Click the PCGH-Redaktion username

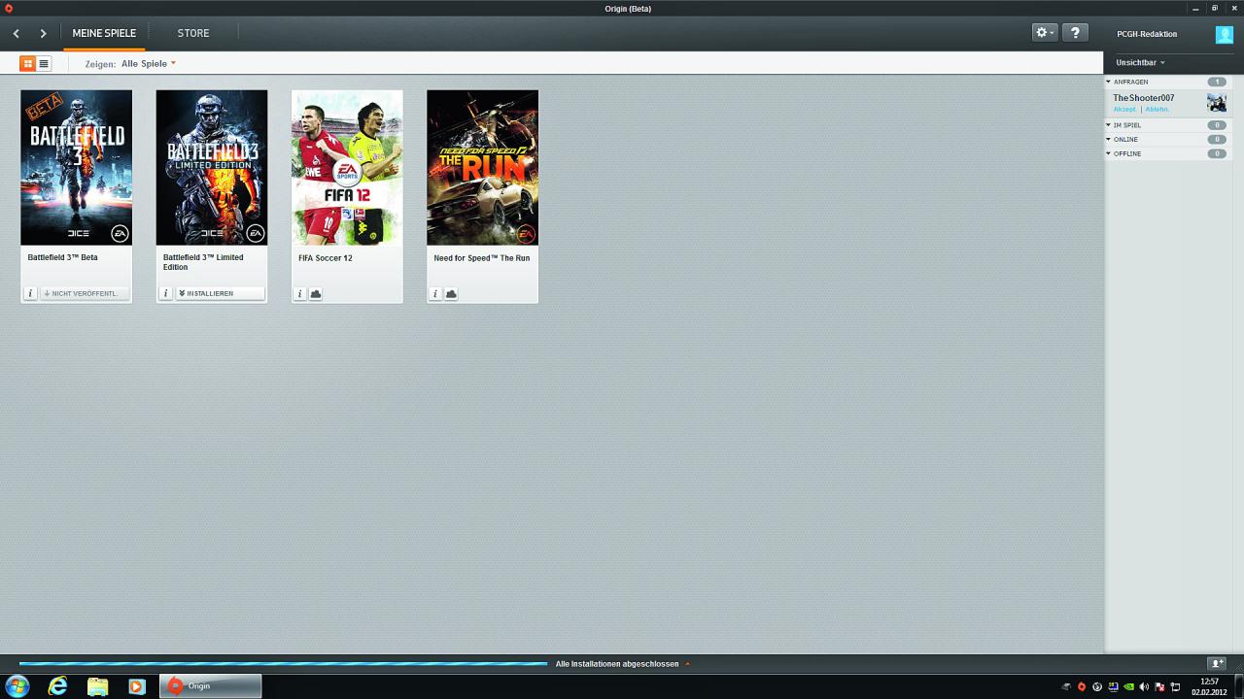(x=1147, y=34)
